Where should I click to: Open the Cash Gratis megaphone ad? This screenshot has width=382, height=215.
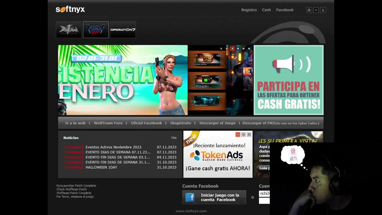289,80
